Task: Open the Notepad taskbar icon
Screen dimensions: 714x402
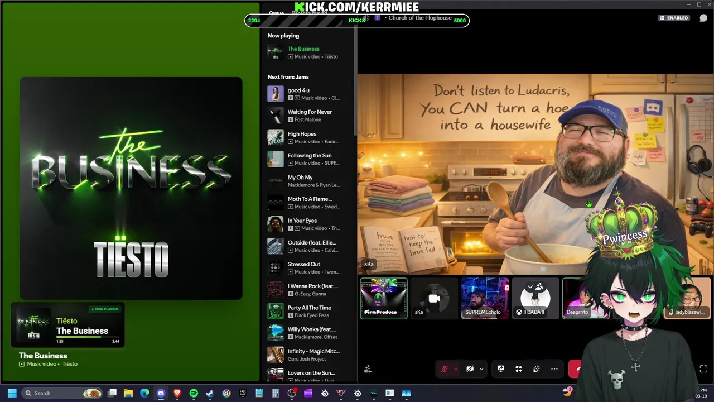Action: [x=259, y=393]
